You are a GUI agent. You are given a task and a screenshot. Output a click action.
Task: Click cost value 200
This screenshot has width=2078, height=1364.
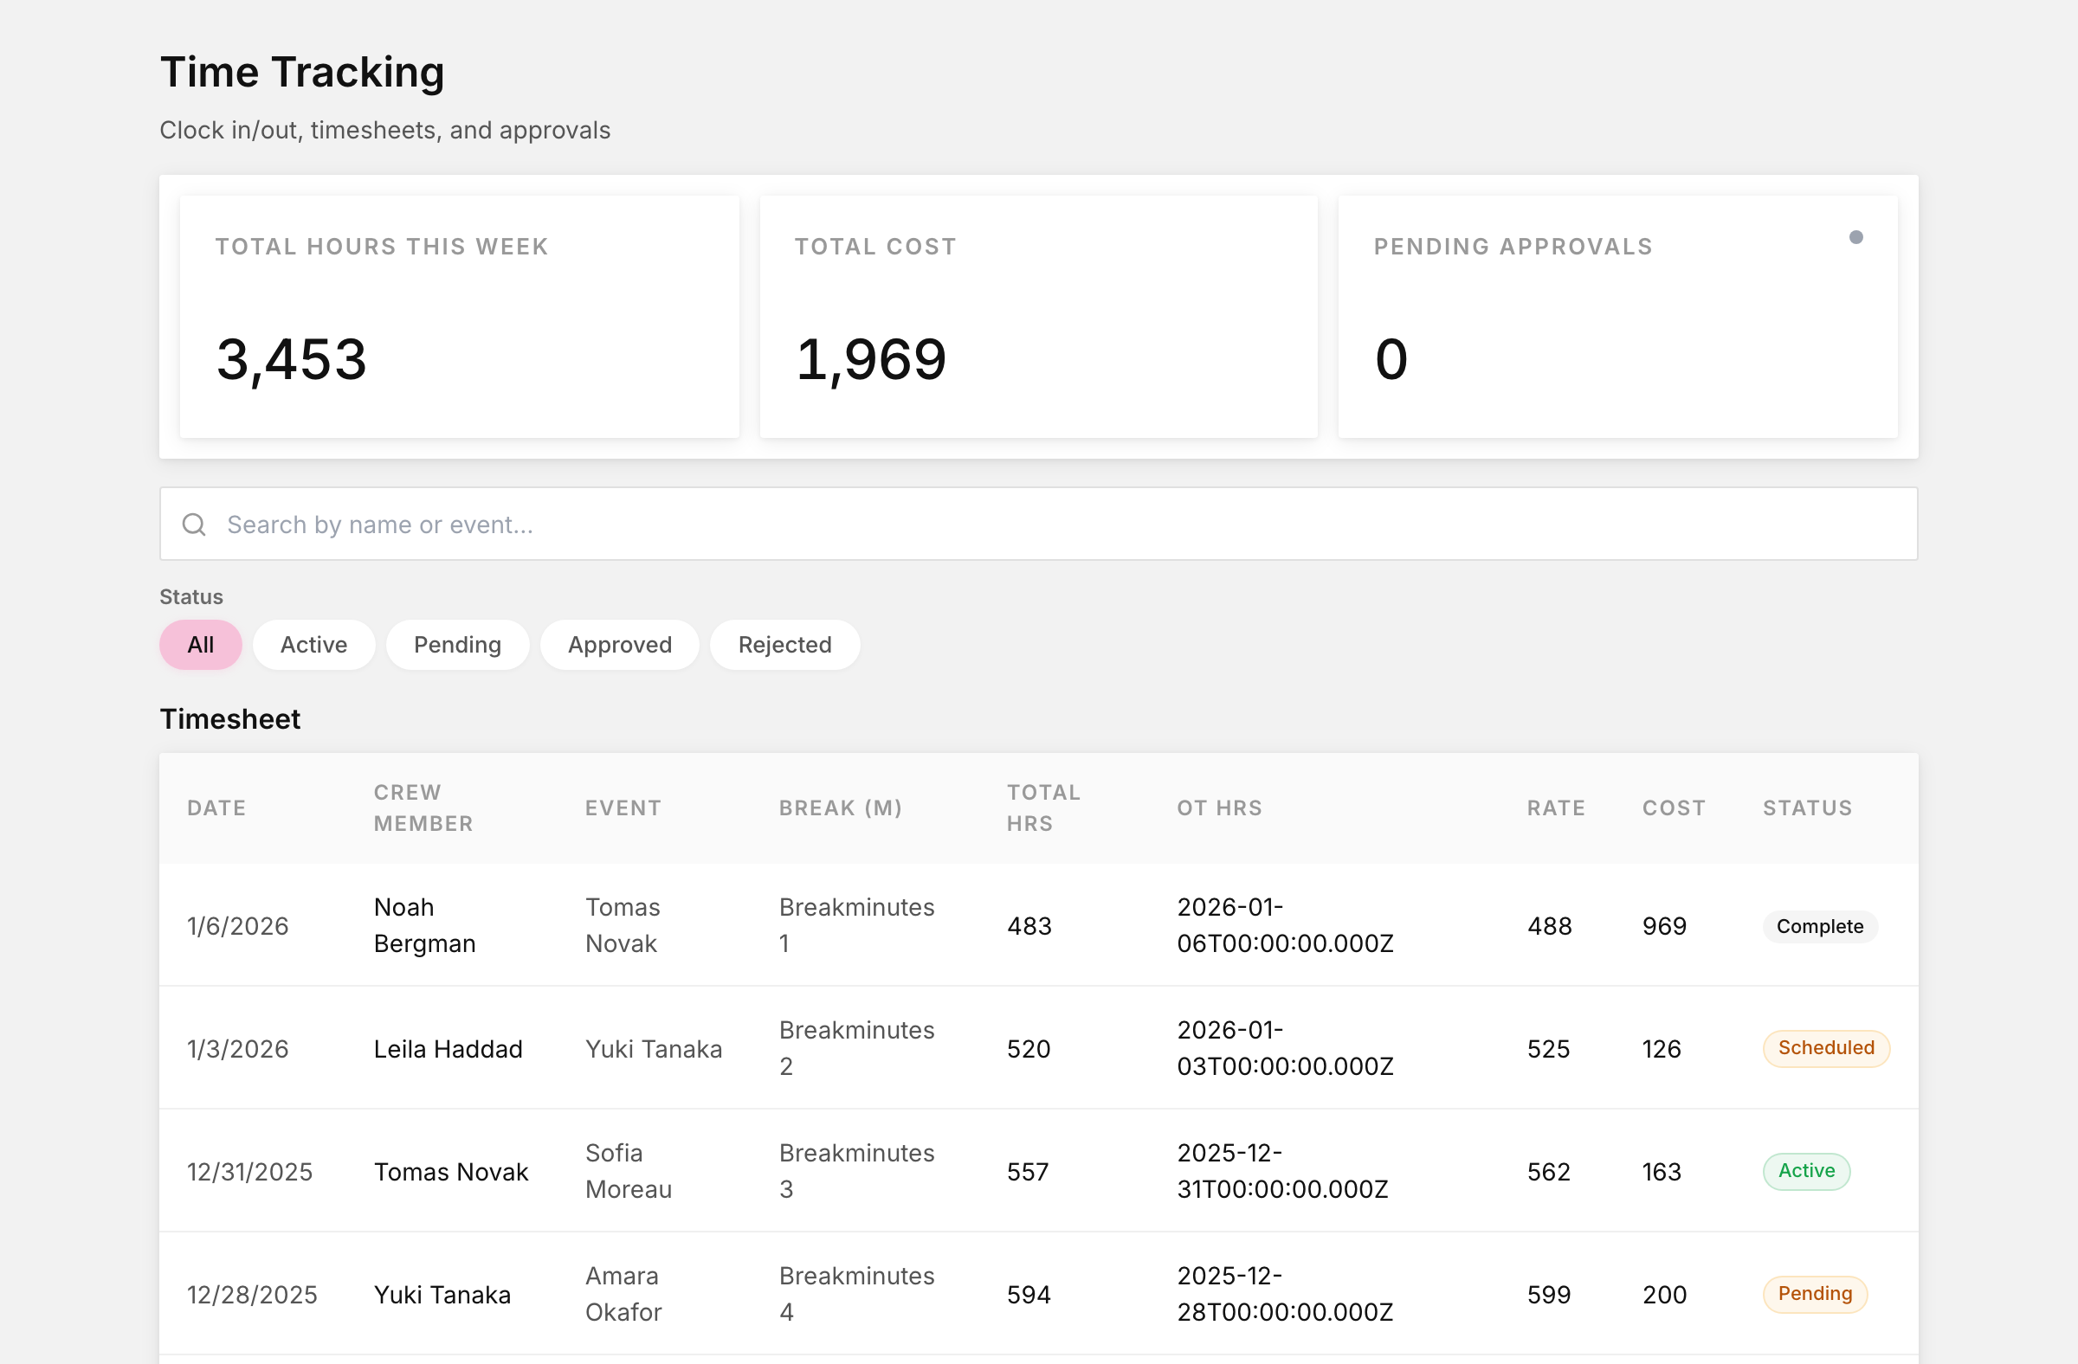1664,1295
